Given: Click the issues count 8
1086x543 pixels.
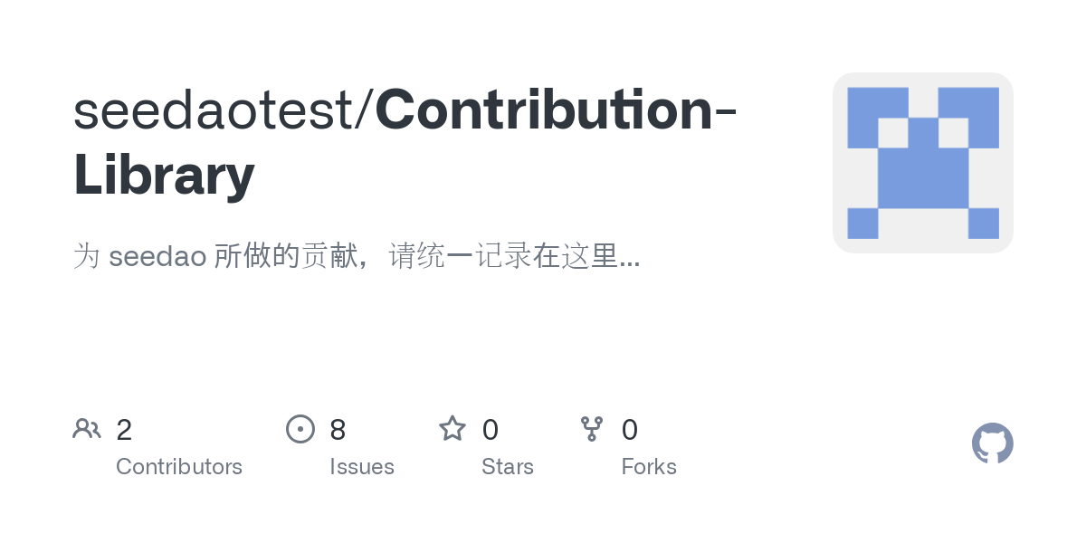Looking at the screenshot, I should pyautogui.click(x=338, y=430).
